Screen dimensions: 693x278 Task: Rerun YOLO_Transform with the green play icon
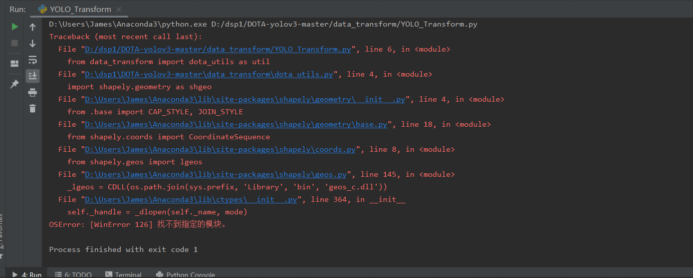15,27
